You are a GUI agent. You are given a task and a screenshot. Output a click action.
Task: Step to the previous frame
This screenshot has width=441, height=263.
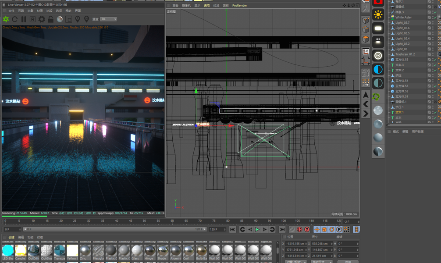(250, 230)
